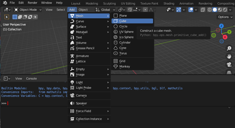Open the Object Mode dropdown
The image size is (235, 128).
[28, 10]
